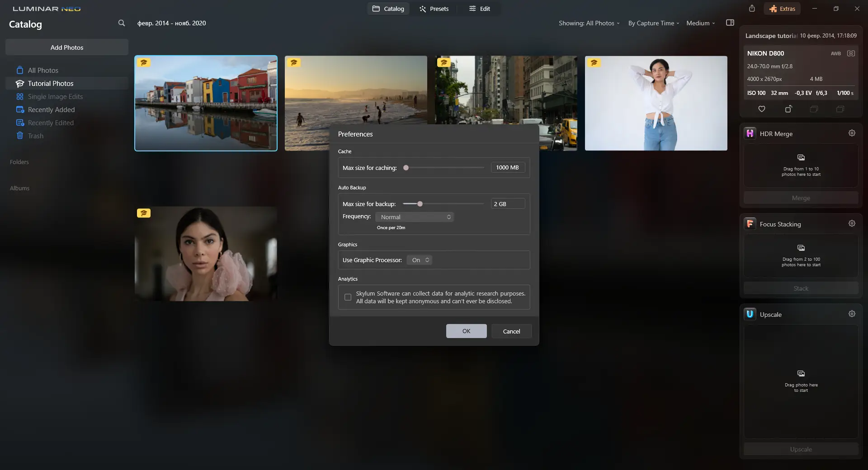The height and width of the screenshot is (470, 868).
Task: Open the Use Graphic Processor On dropdown
Action: pos(419,260)
